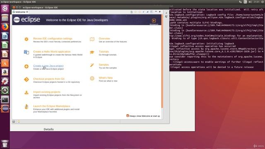Open the Overview link
This screenshot has height=149, width=265.
point(104,38)
